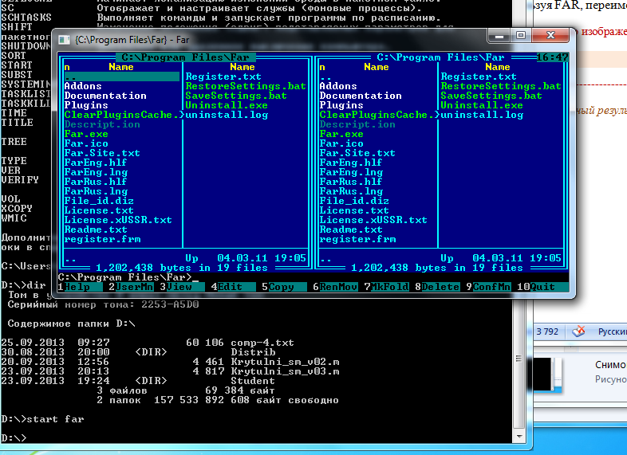Click the 6 RenMov key bar item

335,287
